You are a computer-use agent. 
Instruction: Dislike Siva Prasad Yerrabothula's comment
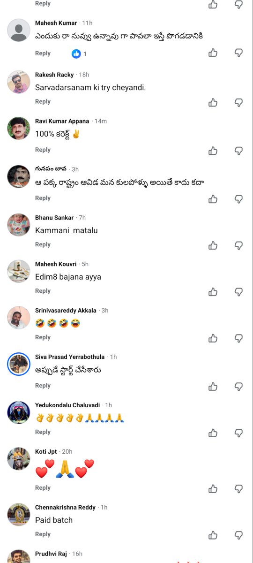click(x=239, y=387)
